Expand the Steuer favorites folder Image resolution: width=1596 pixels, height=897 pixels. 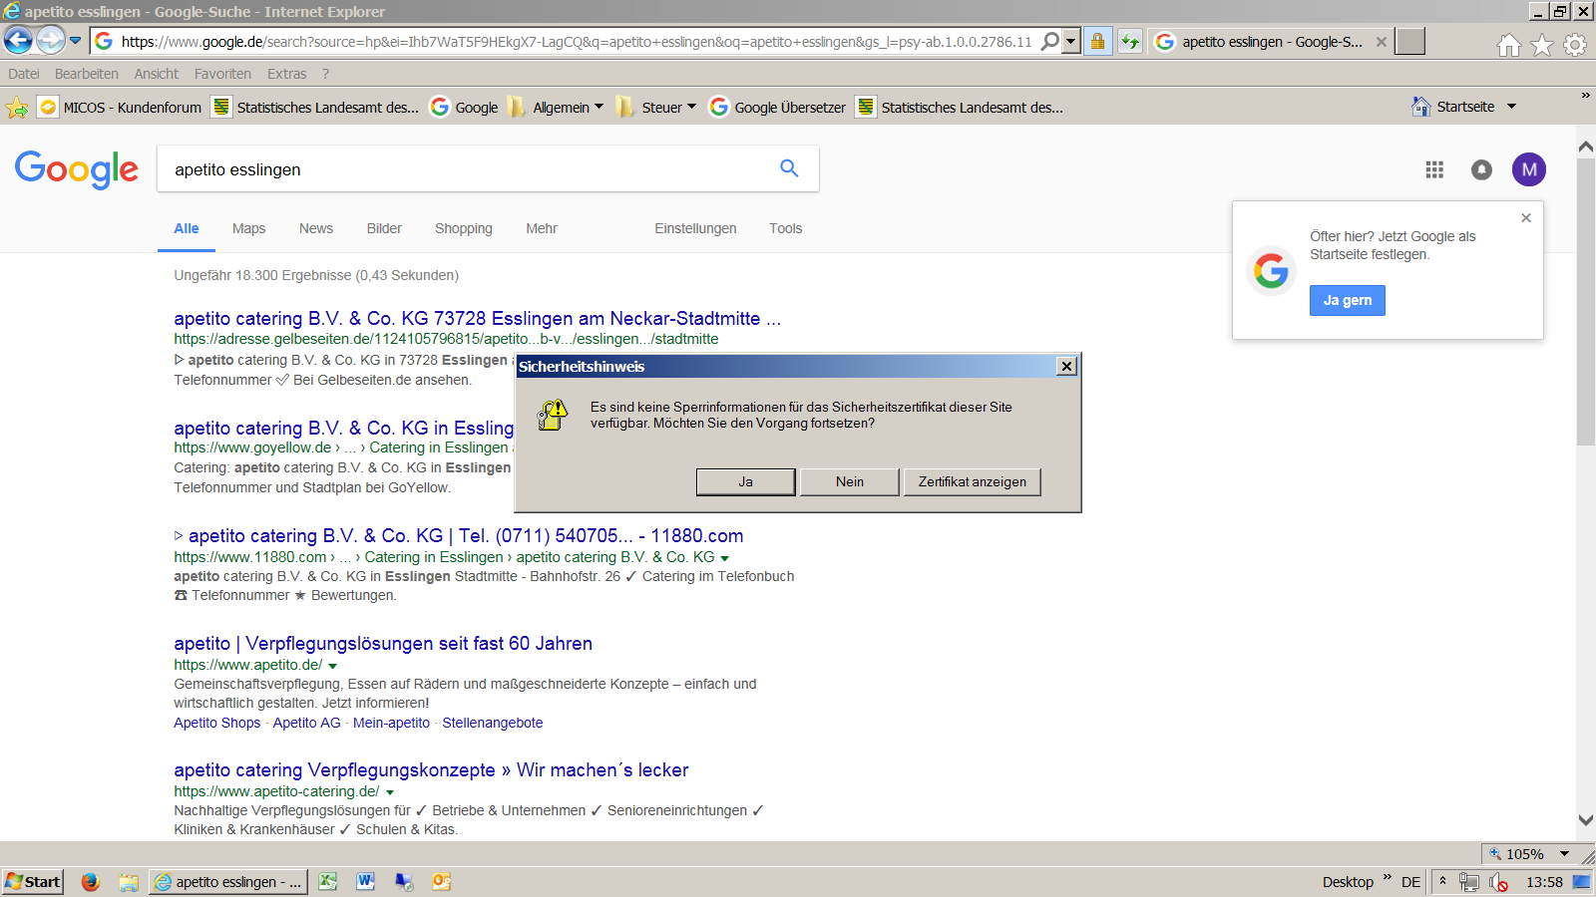coord(656,107)
